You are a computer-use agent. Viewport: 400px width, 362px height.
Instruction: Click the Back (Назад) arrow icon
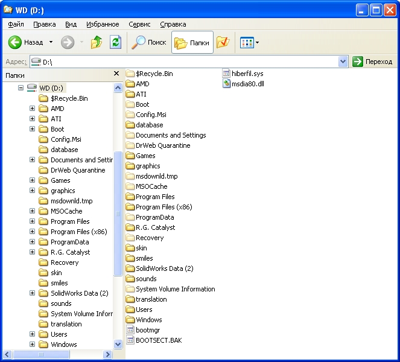16,42
